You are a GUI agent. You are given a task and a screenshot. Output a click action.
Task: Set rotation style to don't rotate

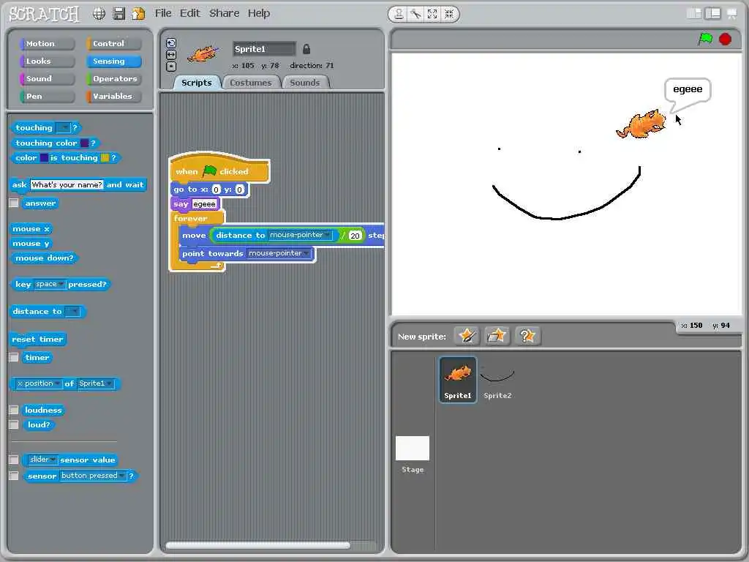[x=171, y=67]
